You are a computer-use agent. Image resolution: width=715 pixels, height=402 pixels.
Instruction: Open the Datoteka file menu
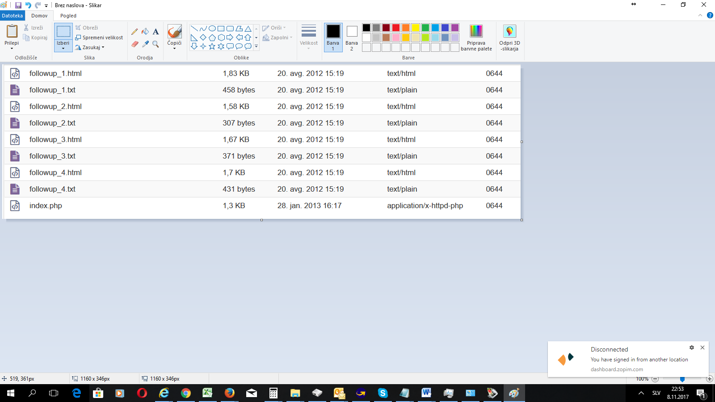click(x=13, y=16)
